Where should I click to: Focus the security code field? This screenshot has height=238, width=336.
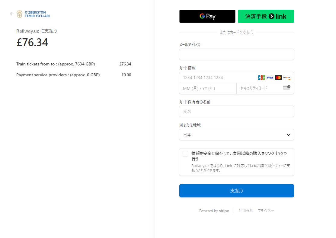coord(265,88)
